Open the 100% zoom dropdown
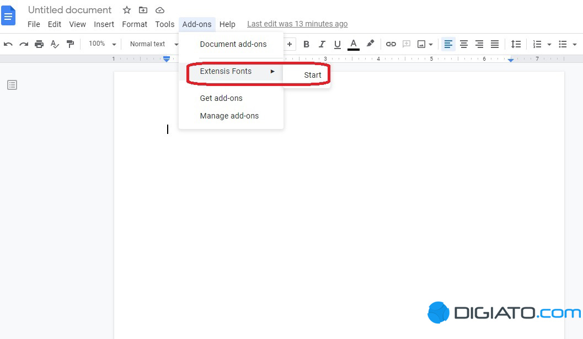The image size is (583, 339). coord(103,44)
